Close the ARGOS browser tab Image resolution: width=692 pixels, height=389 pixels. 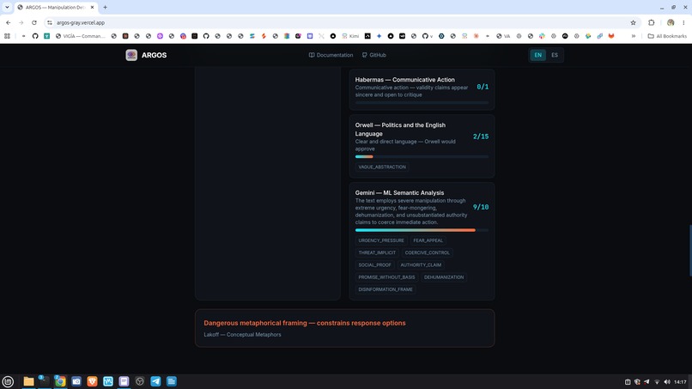click(92, 8)
